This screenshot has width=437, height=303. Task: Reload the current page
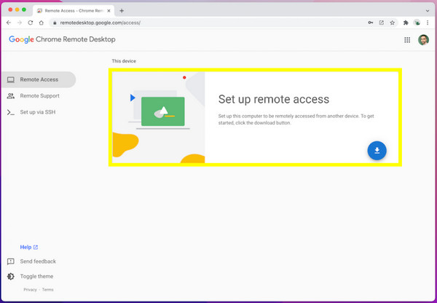31,23
